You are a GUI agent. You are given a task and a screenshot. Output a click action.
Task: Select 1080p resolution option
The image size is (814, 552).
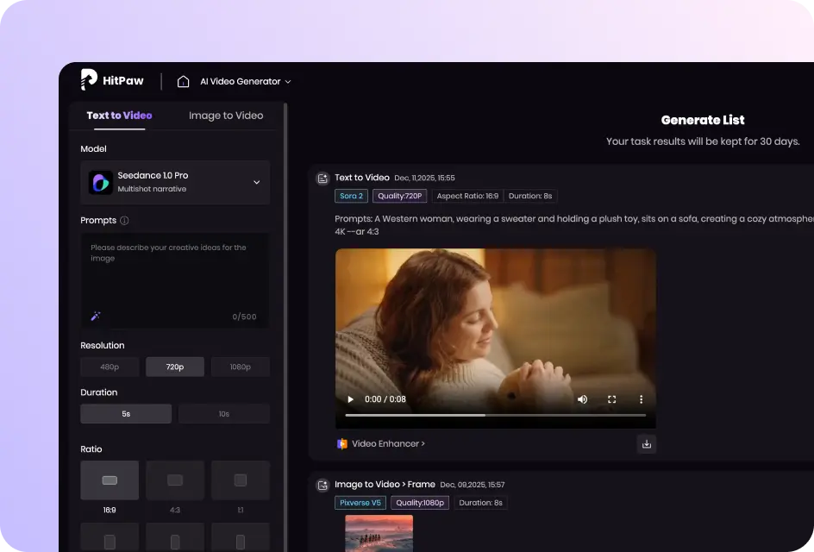point(241,367)
